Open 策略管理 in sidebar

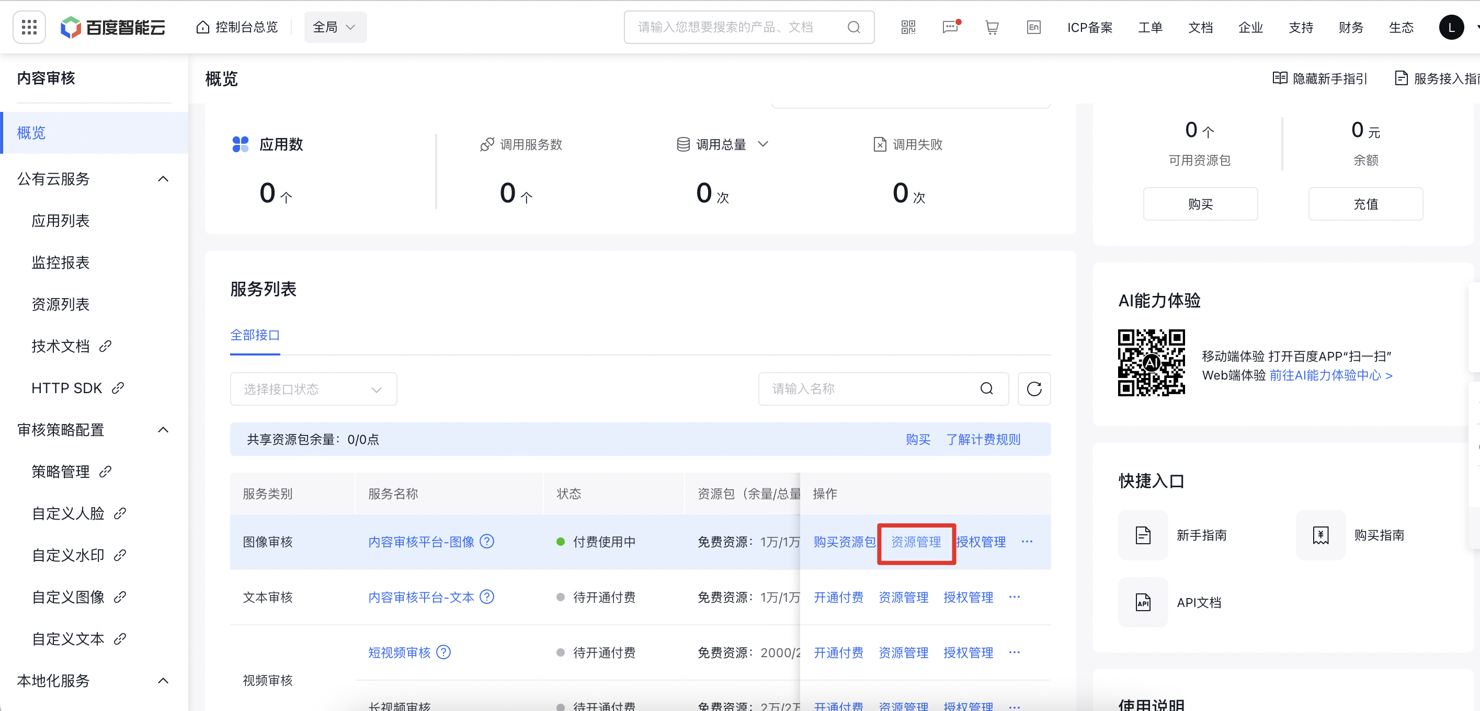[71, 472]
